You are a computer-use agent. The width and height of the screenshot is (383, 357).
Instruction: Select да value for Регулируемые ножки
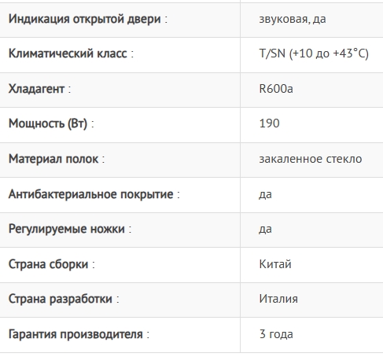point(265,230)
